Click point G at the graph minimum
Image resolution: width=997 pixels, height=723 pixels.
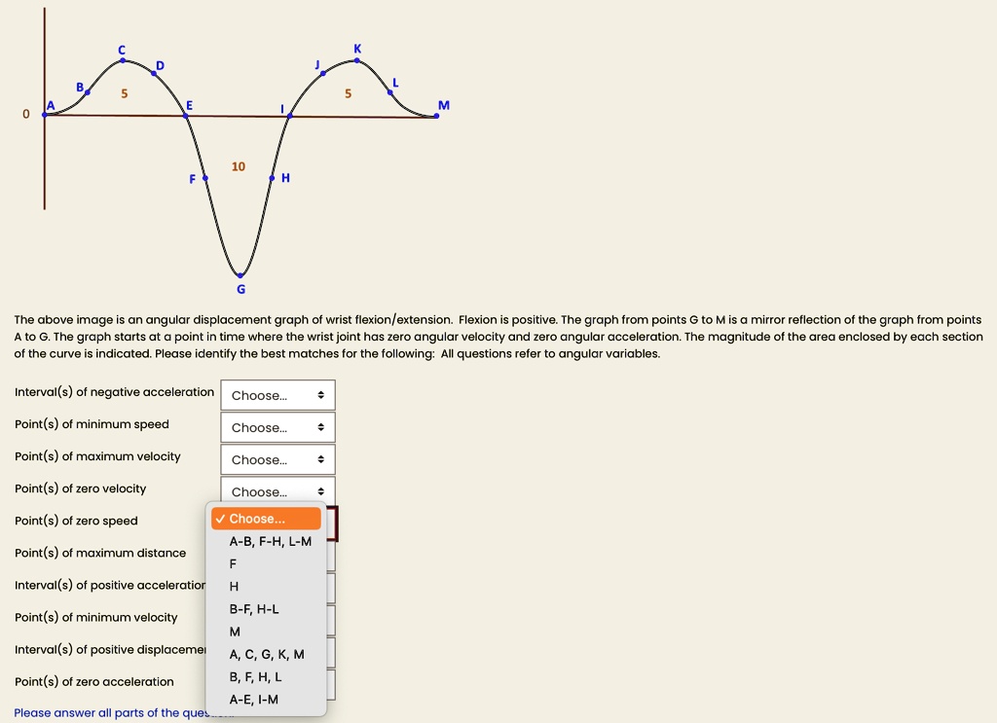[240, 275]
